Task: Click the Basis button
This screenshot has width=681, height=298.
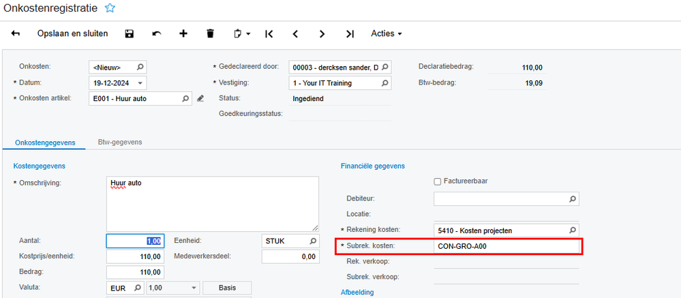Action: [x=227, y=288]
